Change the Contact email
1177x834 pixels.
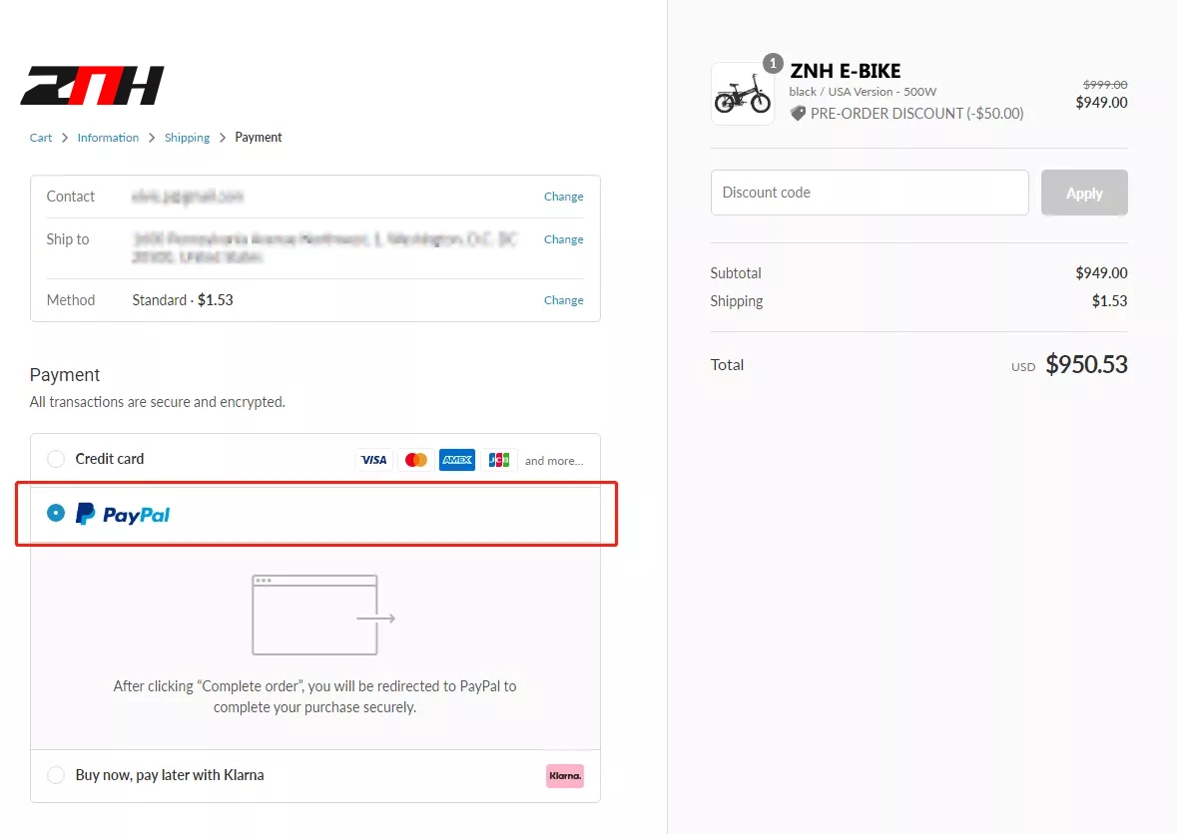point(563,197)
